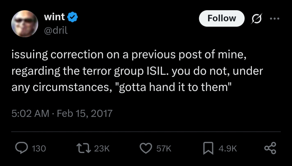Image resolution: width=292 pixels, height=166 pixels.
Task: Click the 130 replies count
Action: pyautogui.click(x=39, y=148)
